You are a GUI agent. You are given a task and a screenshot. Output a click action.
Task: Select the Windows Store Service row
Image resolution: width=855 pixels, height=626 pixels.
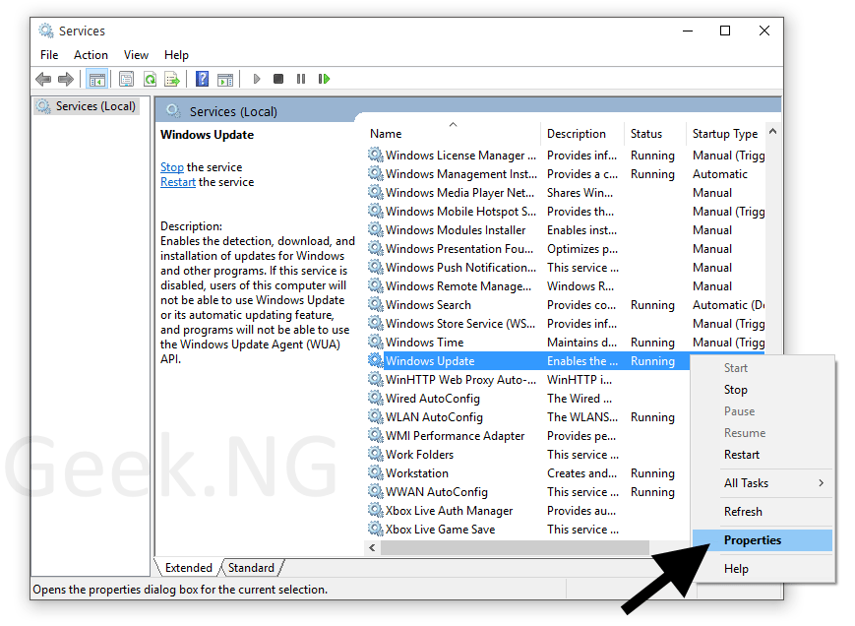(566, 324)
